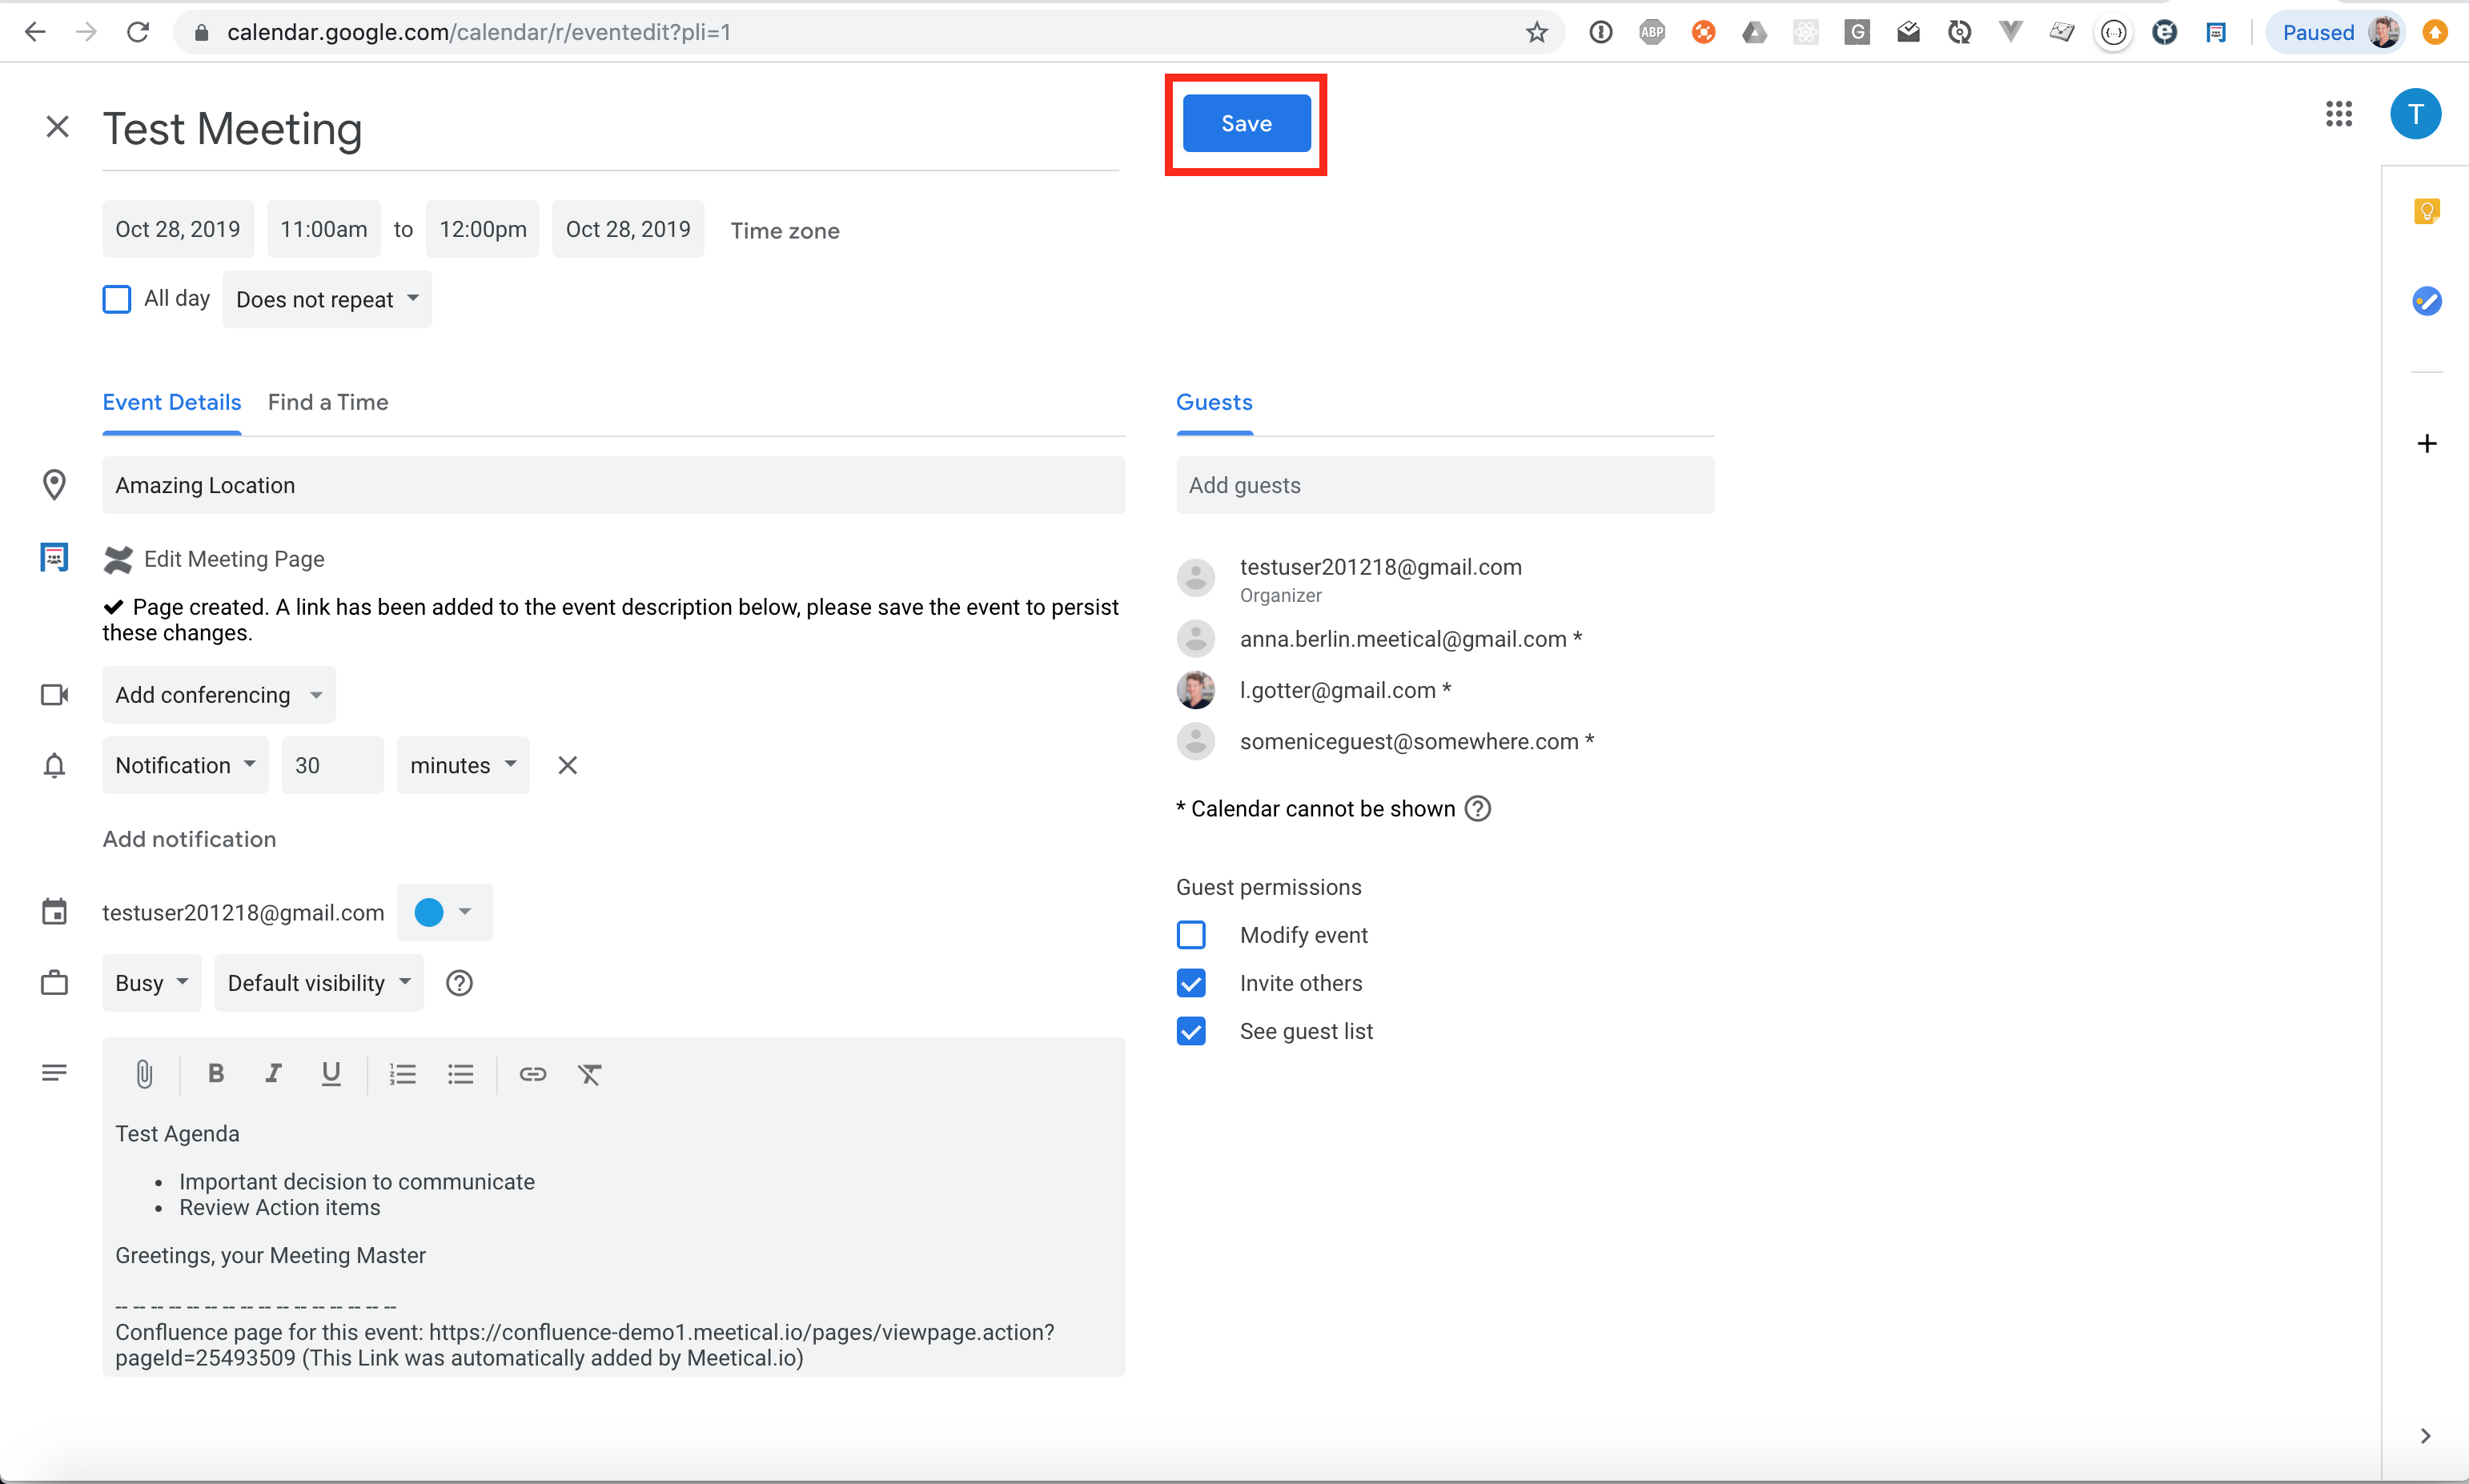This screenshot has width=2469, height=1484.
Task: Click the Add notification link
Action: 189,839
